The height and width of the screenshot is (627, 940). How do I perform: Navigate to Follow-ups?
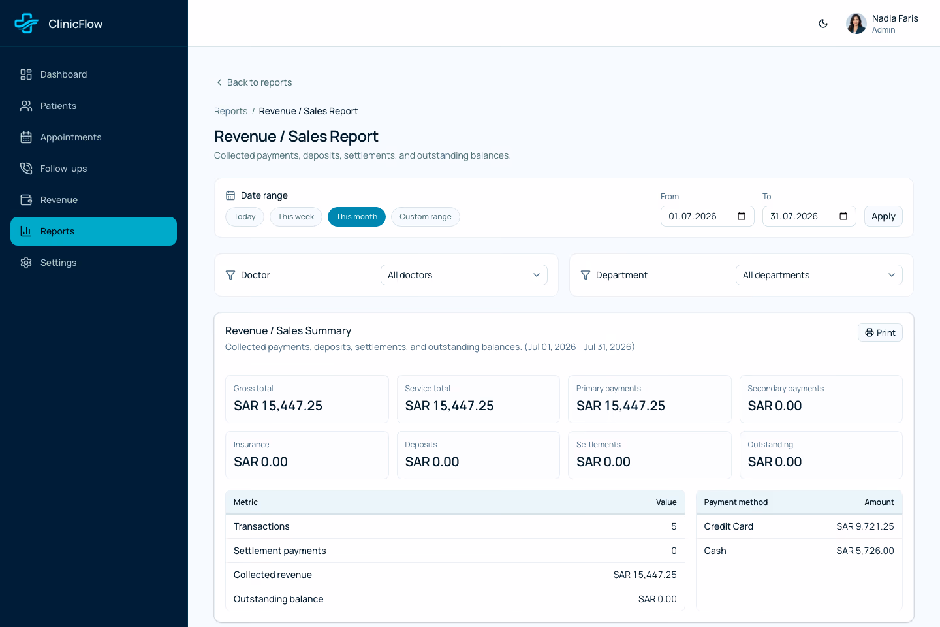pos(93,169)
